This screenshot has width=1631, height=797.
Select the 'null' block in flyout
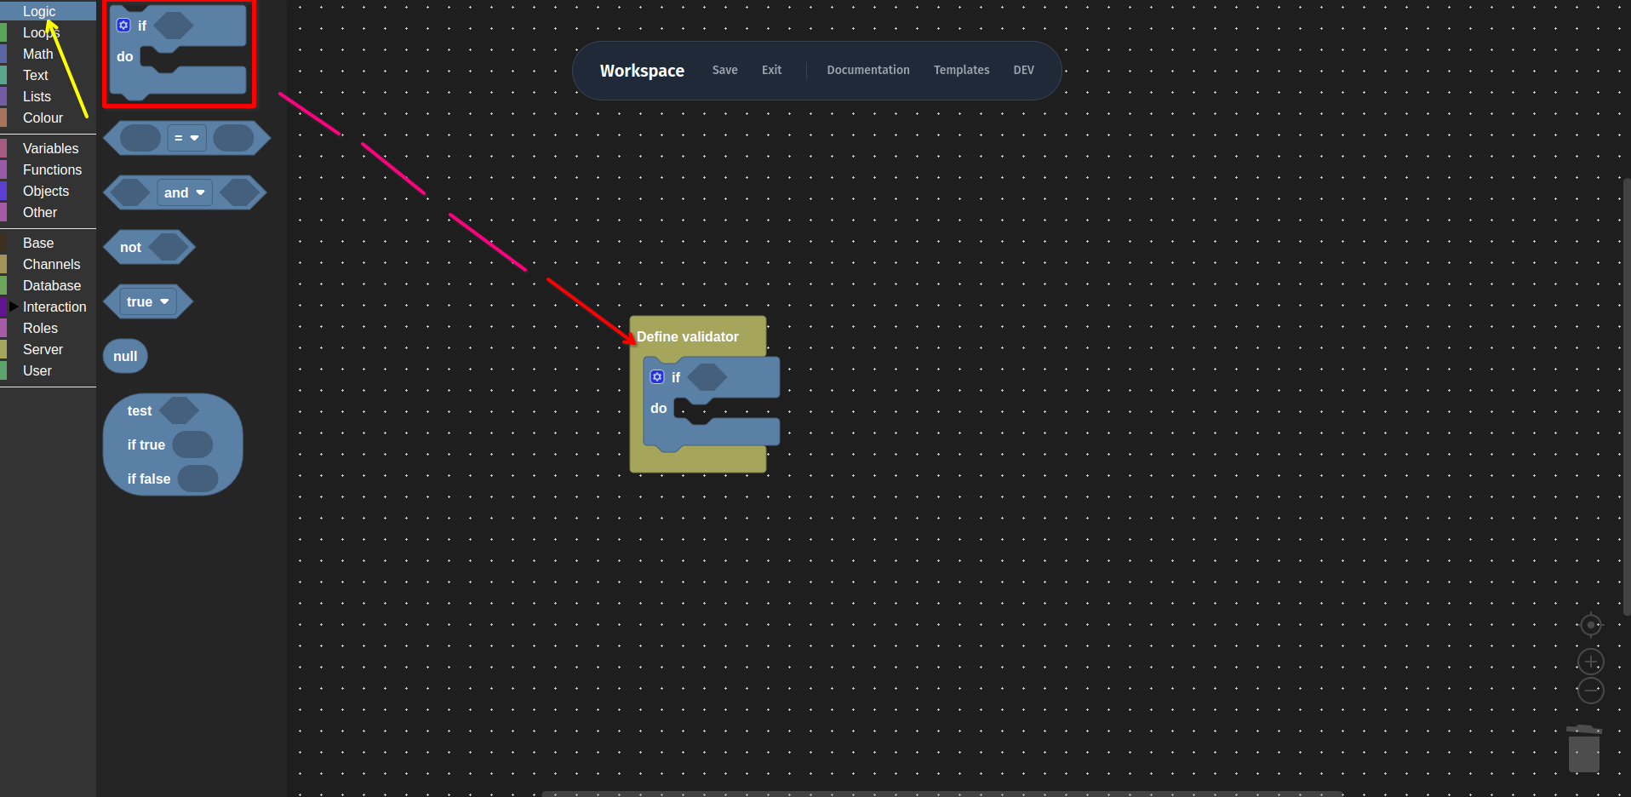[125, 356]
